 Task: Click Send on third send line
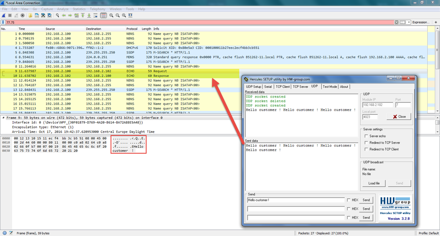(x=366, y=218)
